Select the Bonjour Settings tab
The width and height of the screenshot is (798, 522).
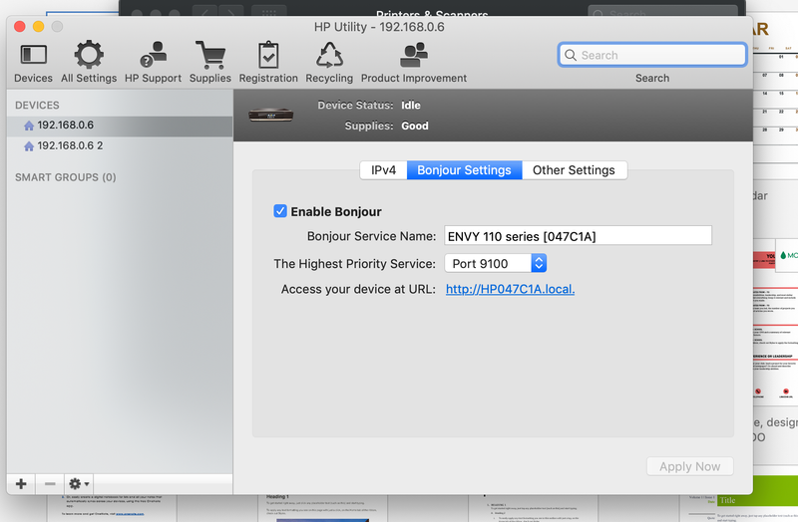click(464, 170)
